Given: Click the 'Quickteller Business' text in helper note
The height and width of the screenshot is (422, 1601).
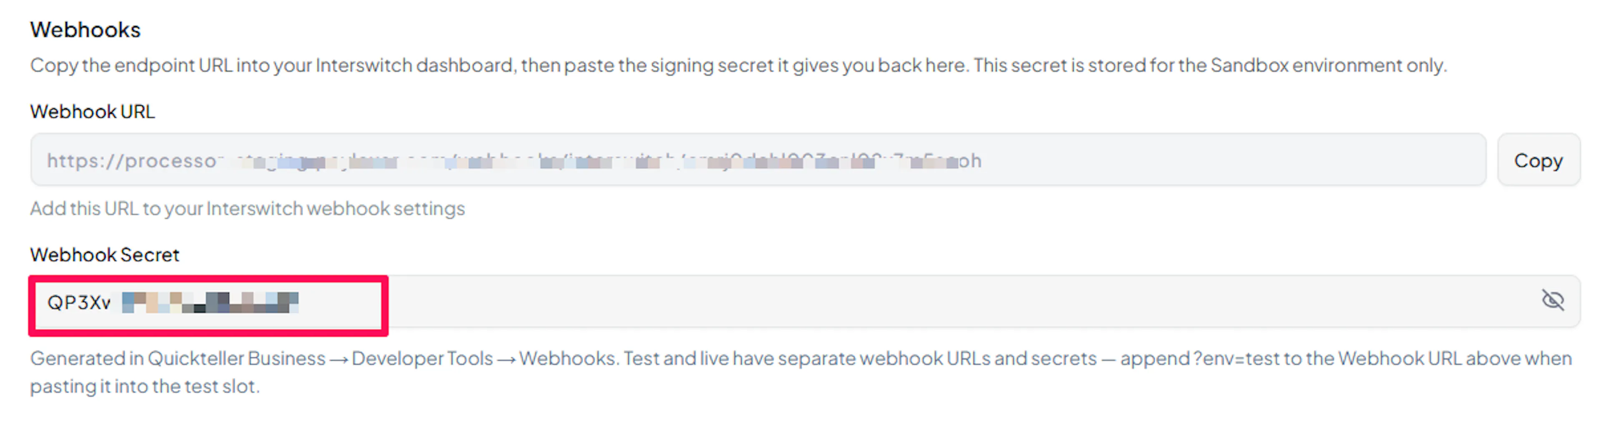Looking at the screenshot, I should click(x=236, y=359).
